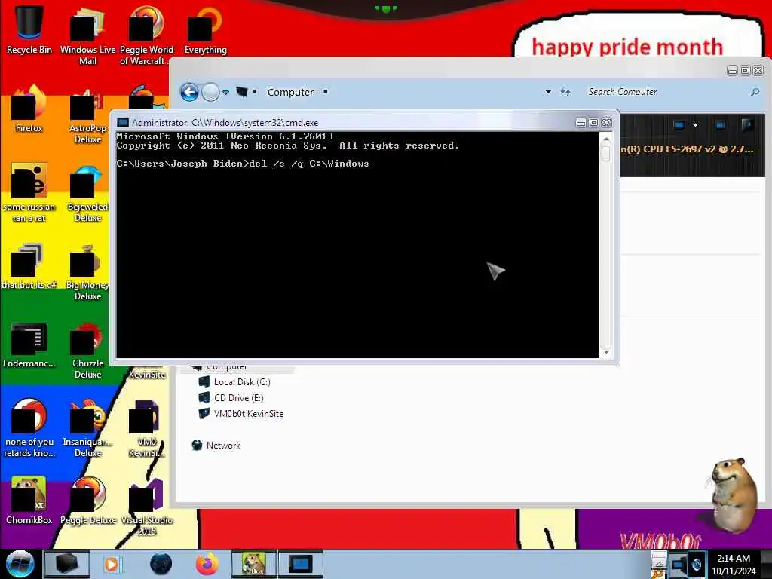
Task: Maximize the cmd.exe window
Action: [x=594, y=123]
